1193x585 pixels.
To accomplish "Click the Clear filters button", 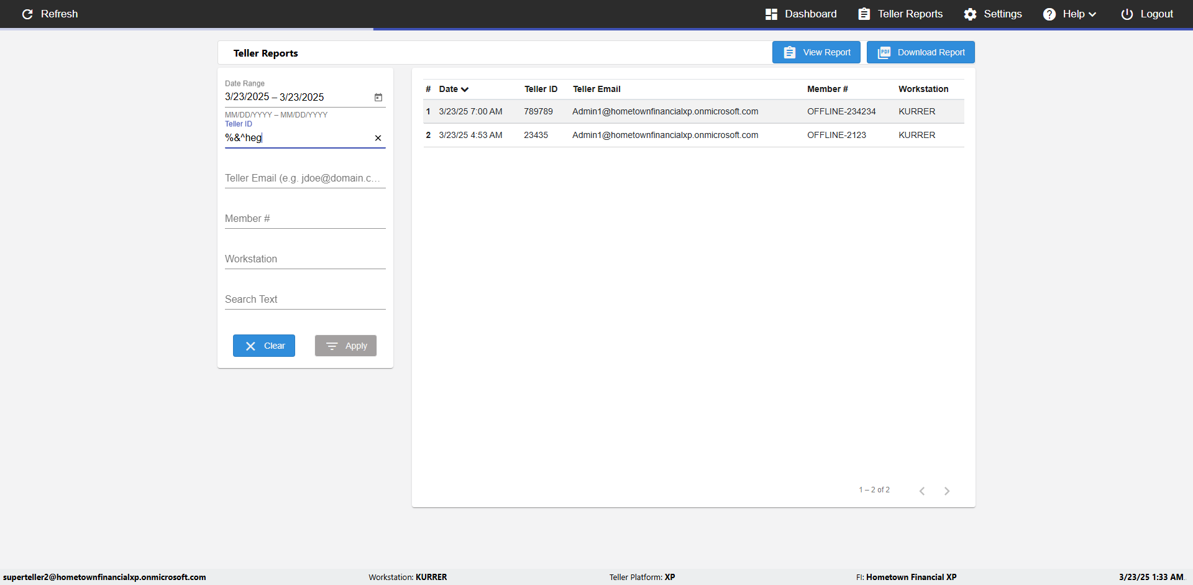I will click(264, 346).
